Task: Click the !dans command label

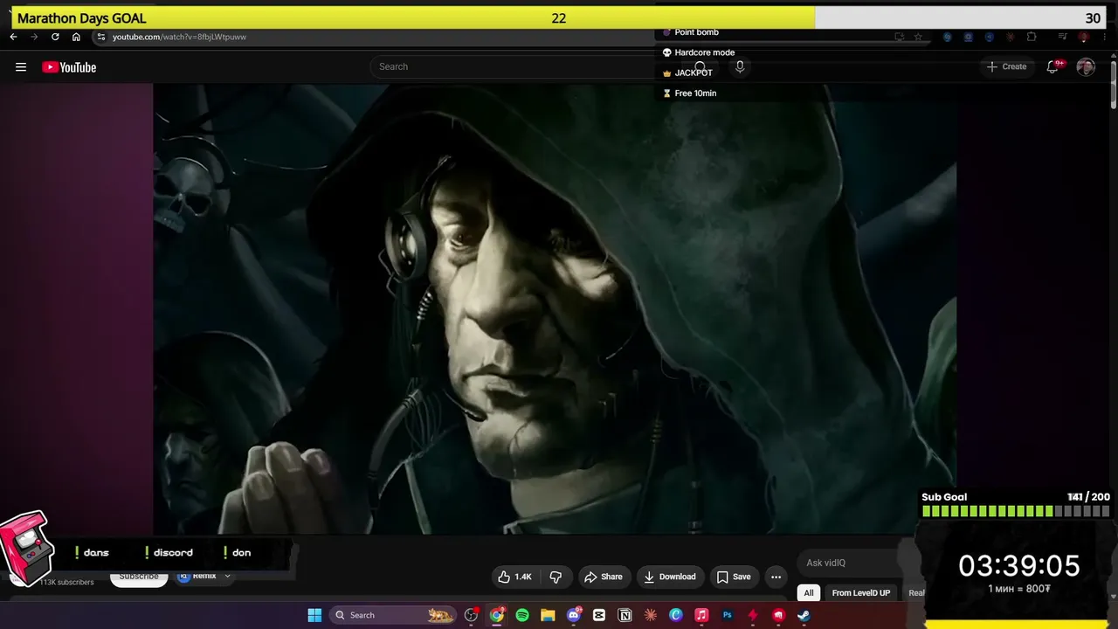Action: point(92,552)
